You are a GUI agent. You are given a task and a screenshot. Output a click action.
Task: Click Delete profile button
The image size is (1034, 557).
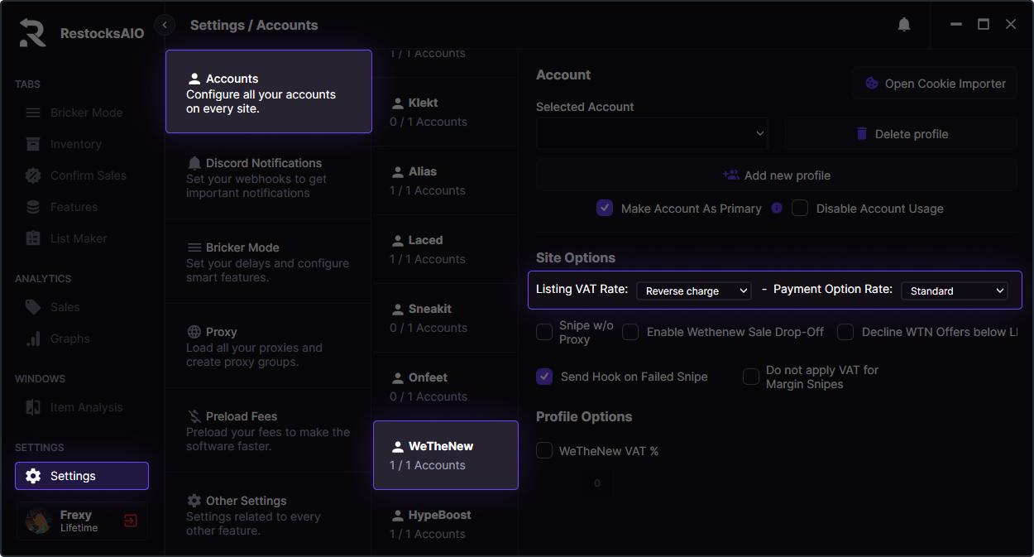(x=902, y=134)
